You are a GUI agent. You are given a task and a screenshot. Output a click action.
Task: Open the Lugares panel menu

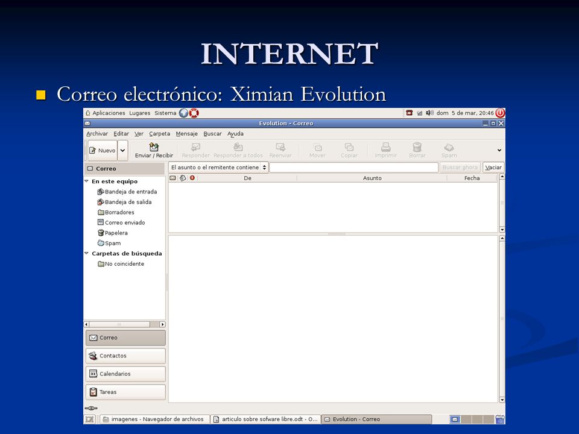[x=139, y=113]
